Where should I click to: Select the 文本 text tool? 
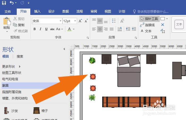coord(146,31)
